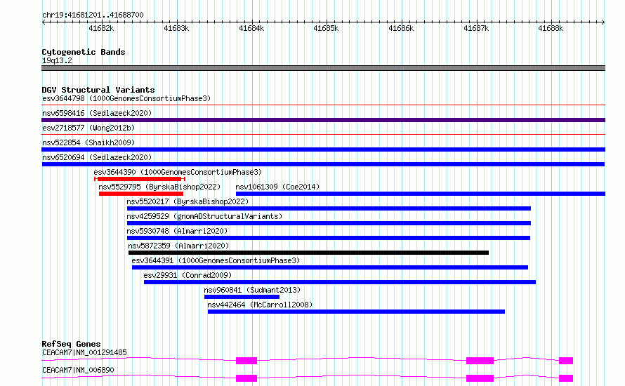625x386 pixels.
Task: Open the nsv4259529 (gnomADStructuralVariants) variant label
Action: pos(204,216)
